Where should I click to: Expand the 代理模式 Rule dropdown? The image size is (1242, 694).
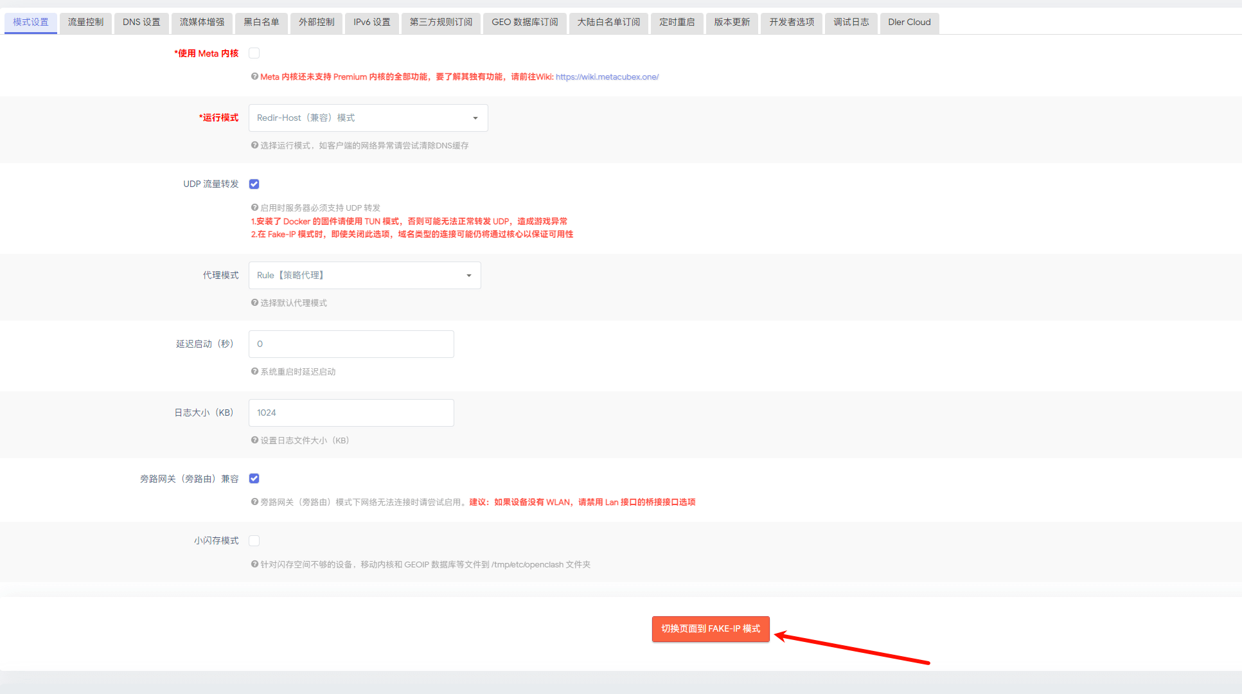[x=364, y=275]
